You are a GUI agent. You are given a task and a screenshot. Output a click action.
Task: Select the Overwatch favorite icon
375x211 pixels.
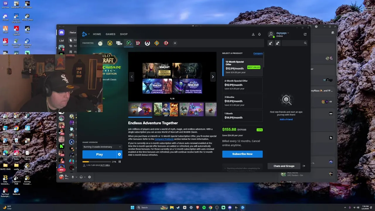coord(147,43)
